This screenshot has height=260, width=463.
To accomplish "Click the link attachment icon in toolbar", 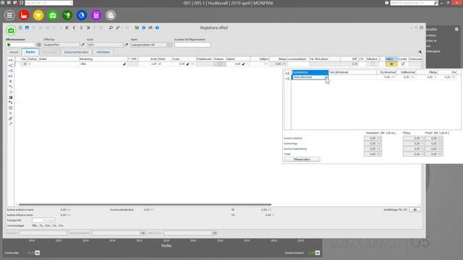I will [118, 27].
